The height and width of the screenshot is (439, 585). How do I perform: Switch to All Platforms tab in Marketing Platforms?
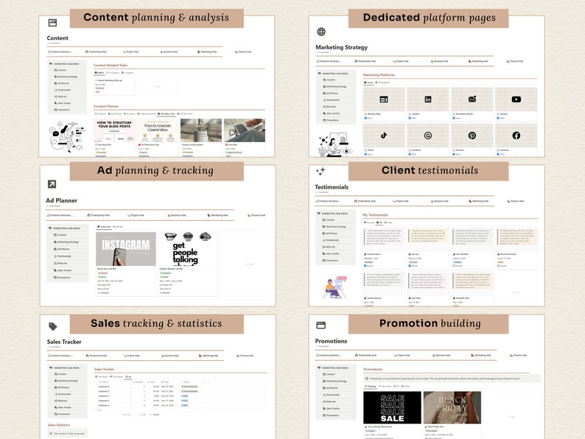(x=383, y=82)
